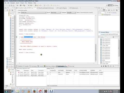This screenshot has width=124, height=93.
Task: Open the Database dropdown
Action: coord(71,13)
